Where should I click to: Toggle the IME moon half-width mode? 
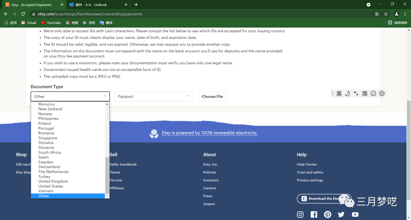click(347, 93)
